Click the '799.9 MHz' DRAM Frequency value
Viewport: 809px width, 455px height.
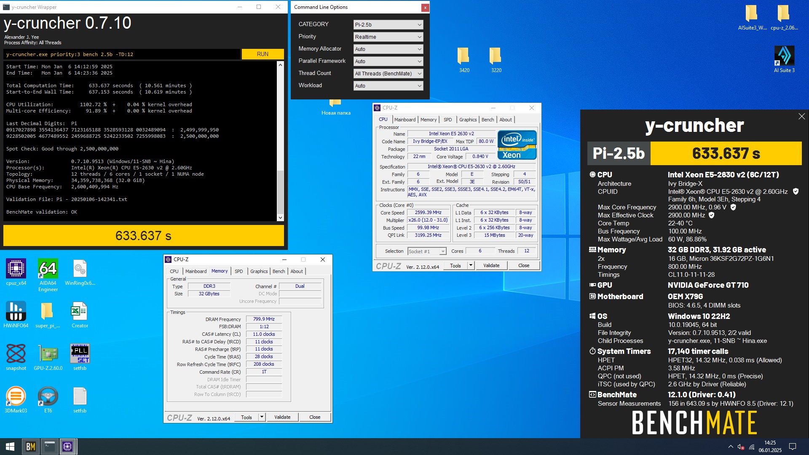[x=264, y=319]
